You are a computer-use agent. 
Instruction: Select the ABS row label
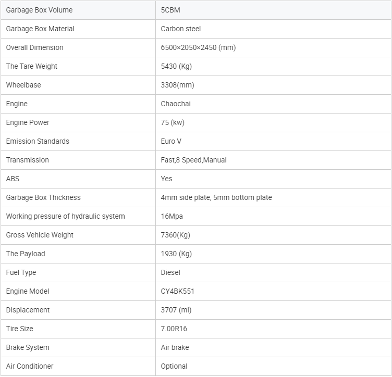tap(13, 179)
